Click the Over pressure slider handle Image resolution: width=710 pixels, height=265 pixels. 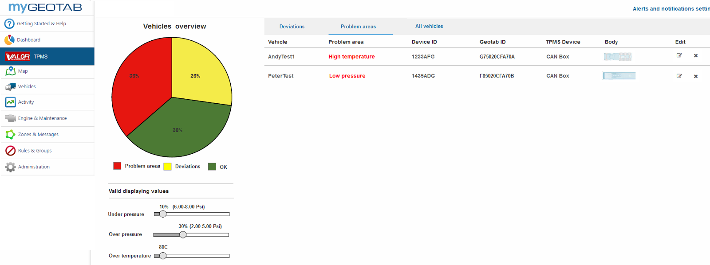click(183, 235)
